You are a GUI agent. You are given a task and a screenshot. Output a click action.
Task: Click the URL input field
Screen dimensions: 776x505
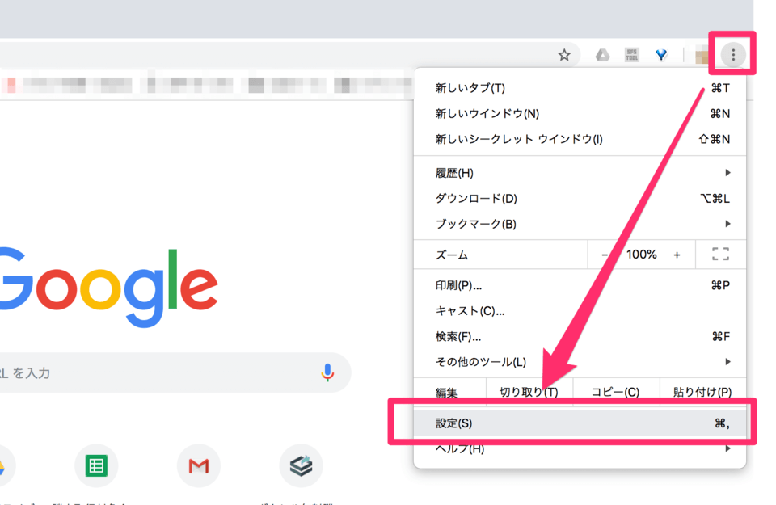(x=162, y=372)
